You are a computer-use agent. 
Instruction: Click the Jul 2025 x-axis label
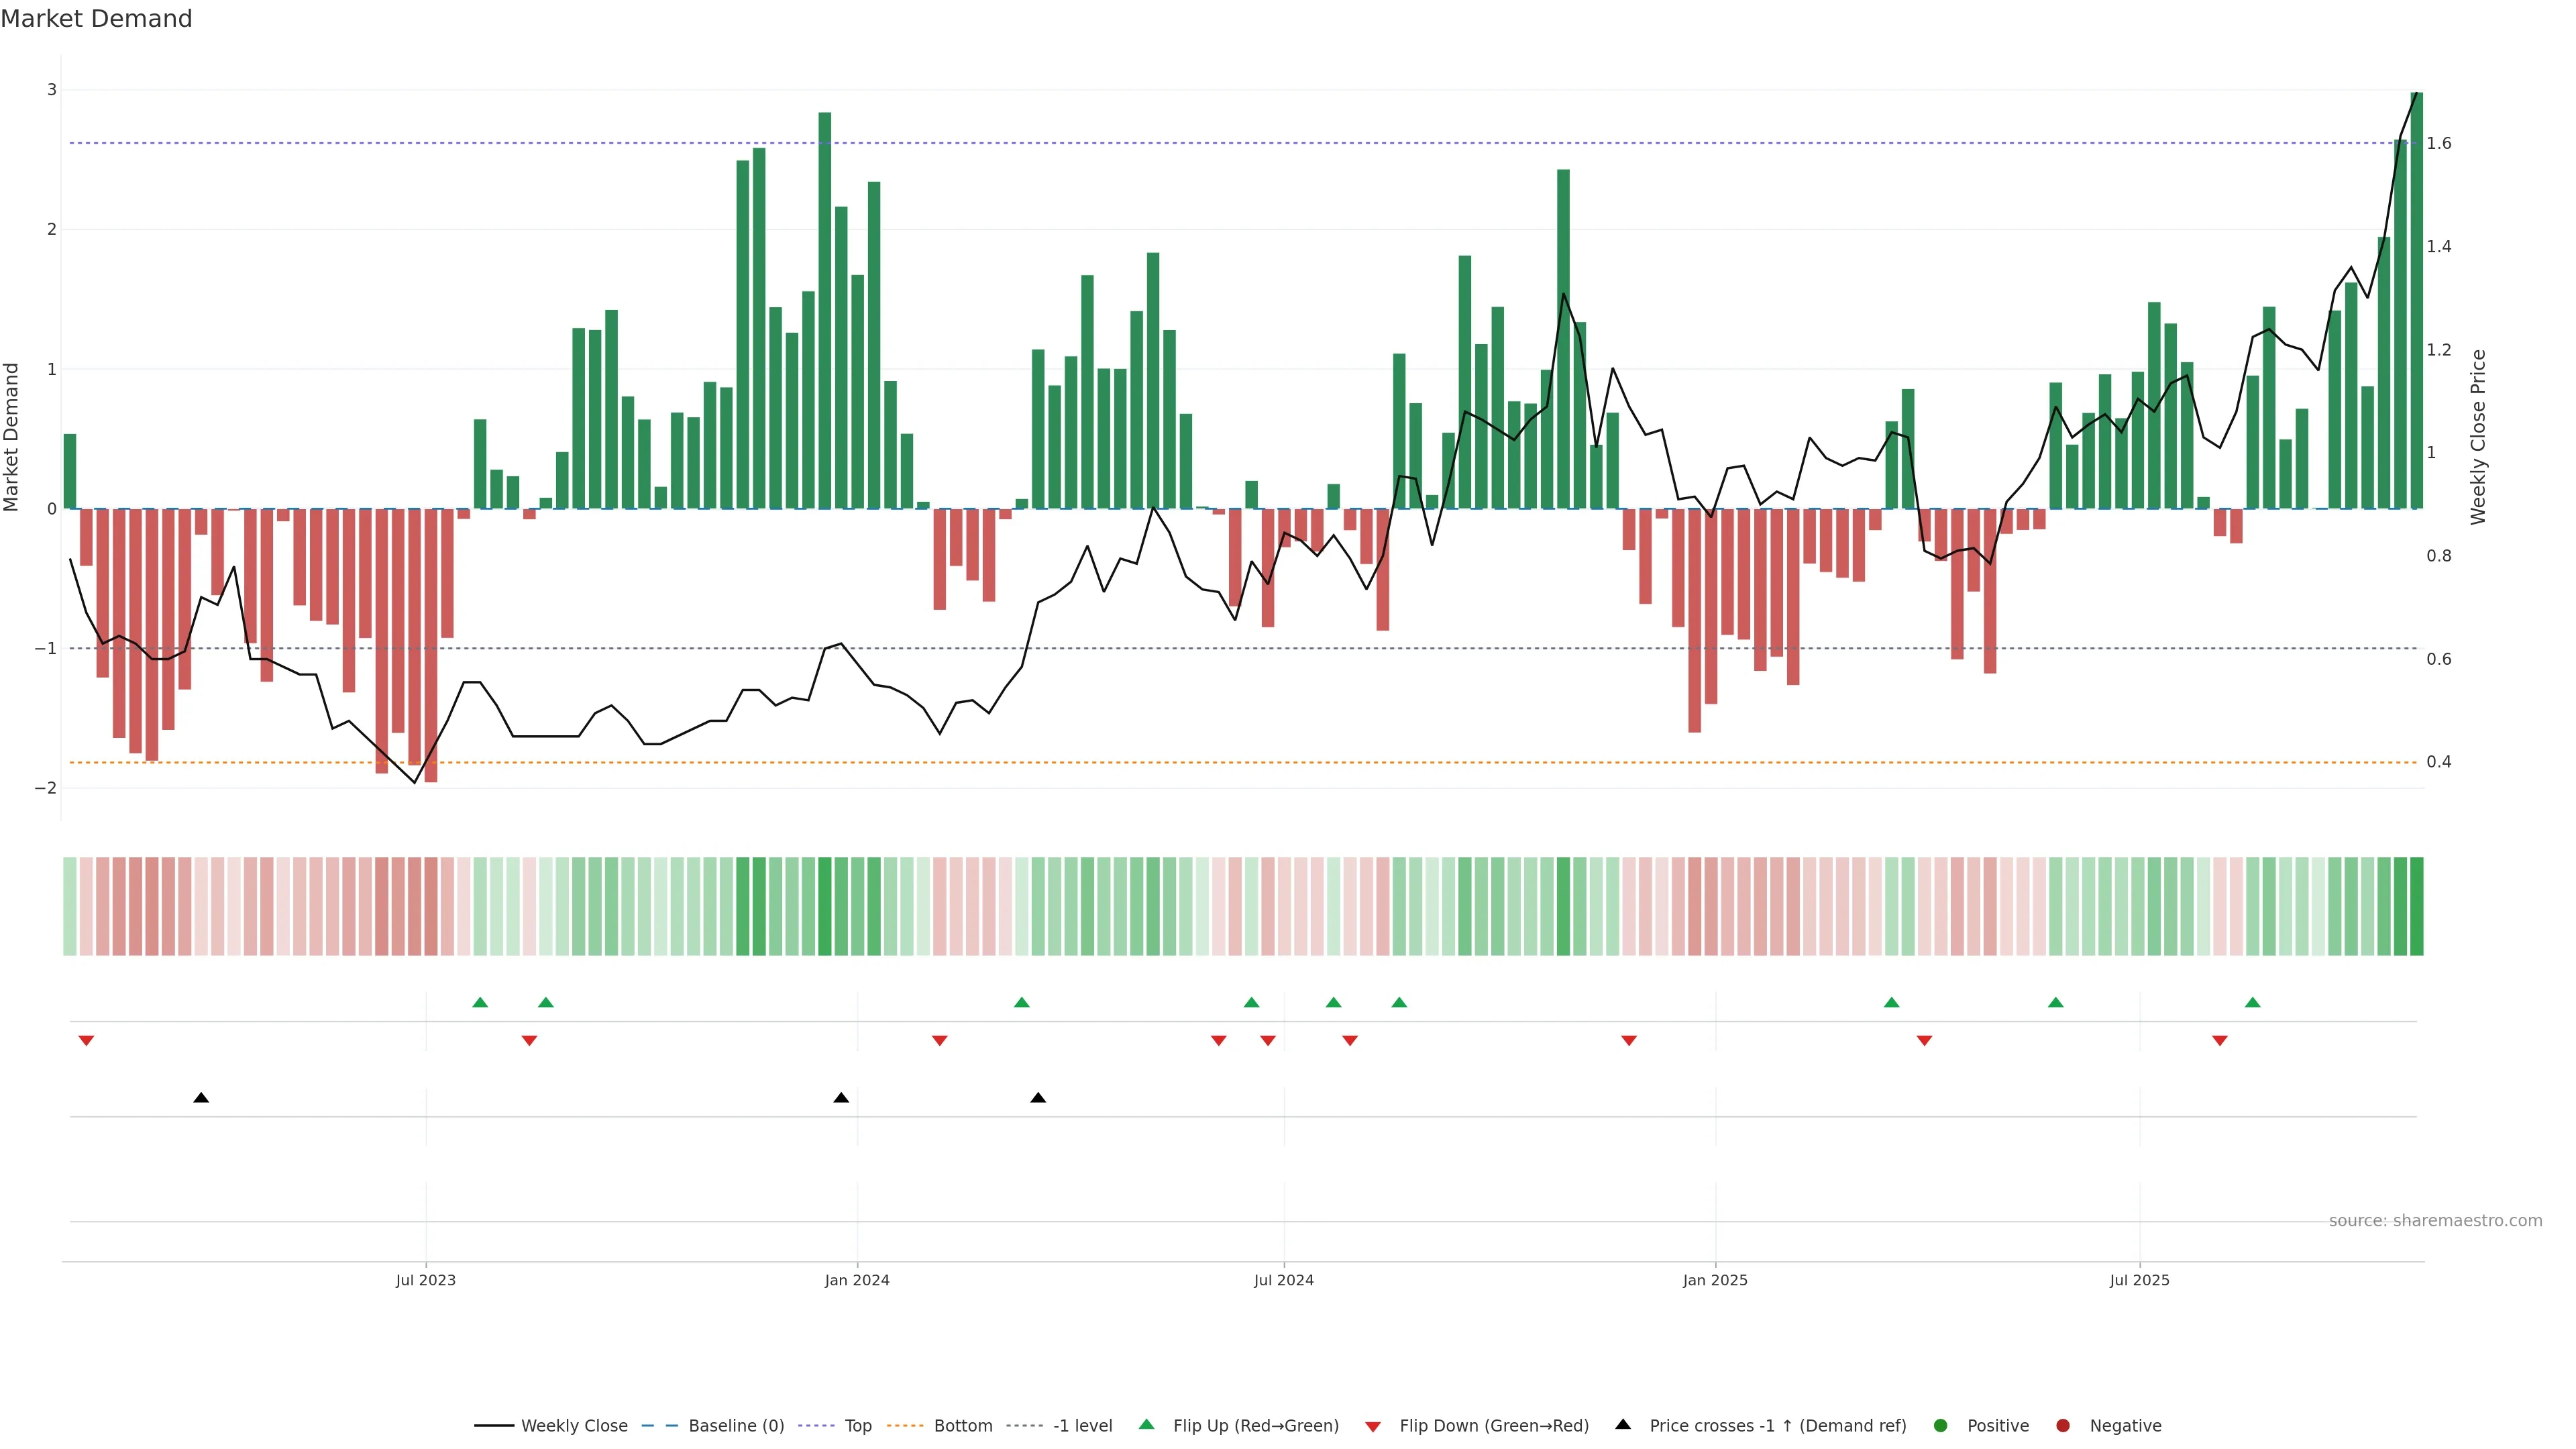click(x=2139, y=1280)
